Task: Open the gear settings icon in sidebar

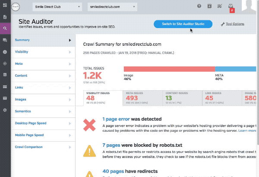Action: tap(5, 110)
